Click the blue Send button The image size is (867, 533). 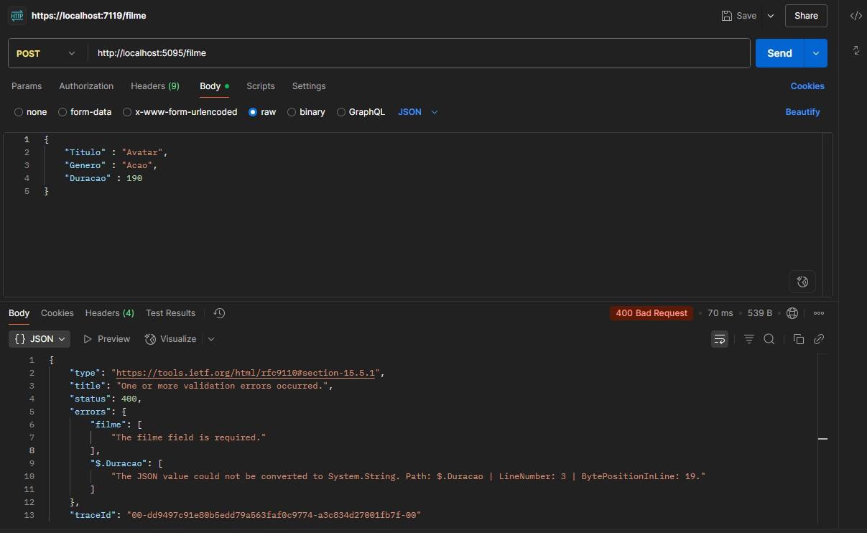point(780,53)
